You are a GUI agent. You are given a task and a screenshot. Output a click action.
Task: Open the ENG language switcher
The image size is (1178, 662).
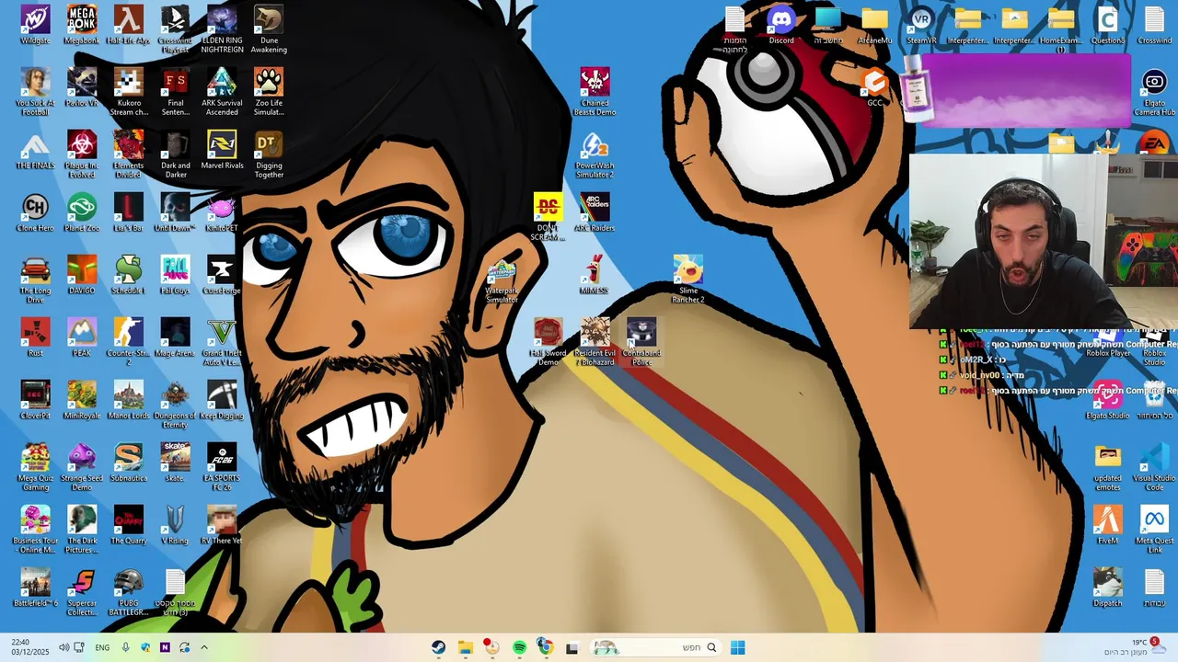tap(102, 647)
